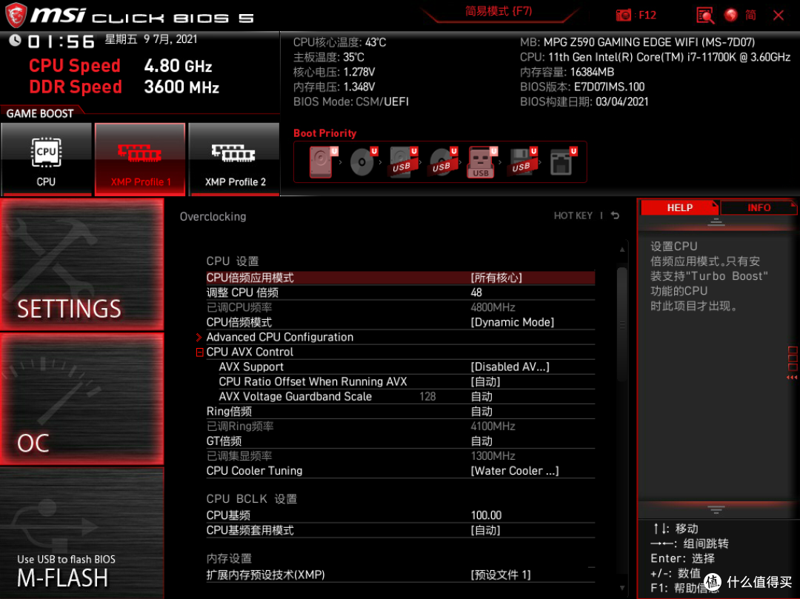This screenshot has width=800, height=599.
Task: Open the CPU Cooler Tuning dropdown
Action: (x=515, y=471)
